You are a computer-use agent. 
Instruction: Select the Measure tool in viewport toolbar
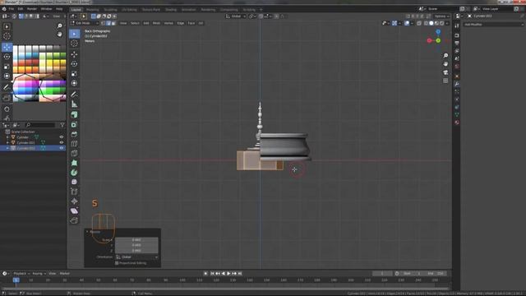pyautogui.click(x=75, y=104)
